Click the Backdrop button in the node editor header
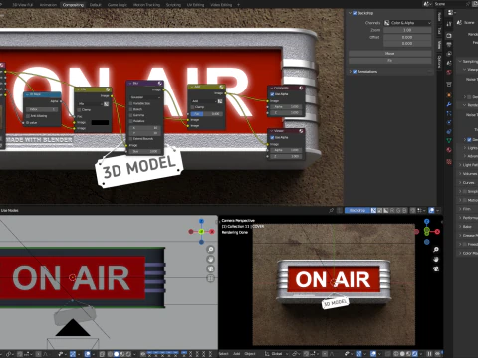The image size is (478, 358). pyautogui.click(x=358, y=210)
